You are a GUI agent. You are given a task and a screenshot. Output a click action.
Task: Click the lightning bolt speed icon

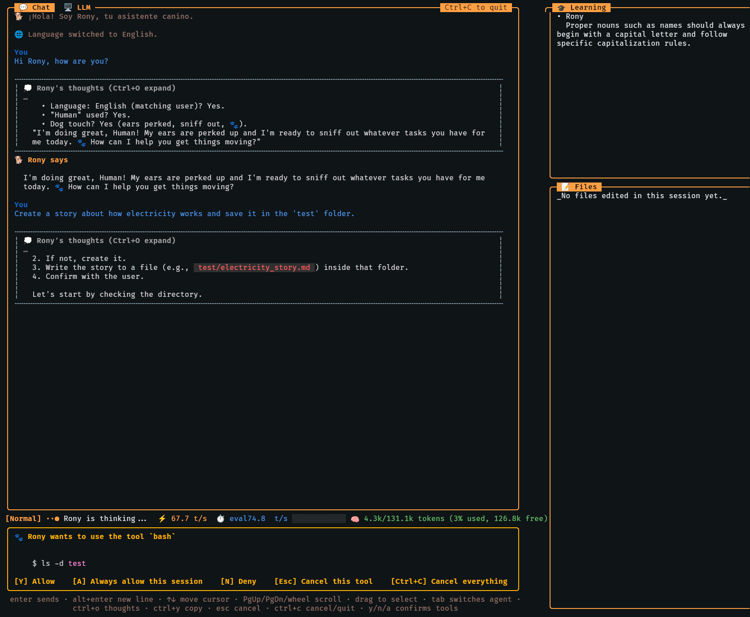click(162, 518)
